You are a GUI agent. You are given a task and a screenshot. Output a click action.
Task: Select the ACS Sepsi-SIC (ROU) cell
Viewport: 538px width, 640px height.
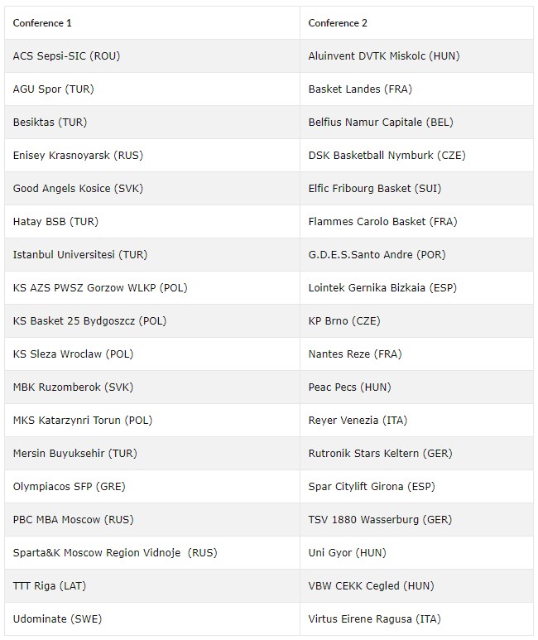pos(68,55)
